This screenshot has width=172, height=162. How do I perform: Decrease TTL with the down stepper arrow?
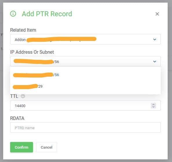coord(153,107)
